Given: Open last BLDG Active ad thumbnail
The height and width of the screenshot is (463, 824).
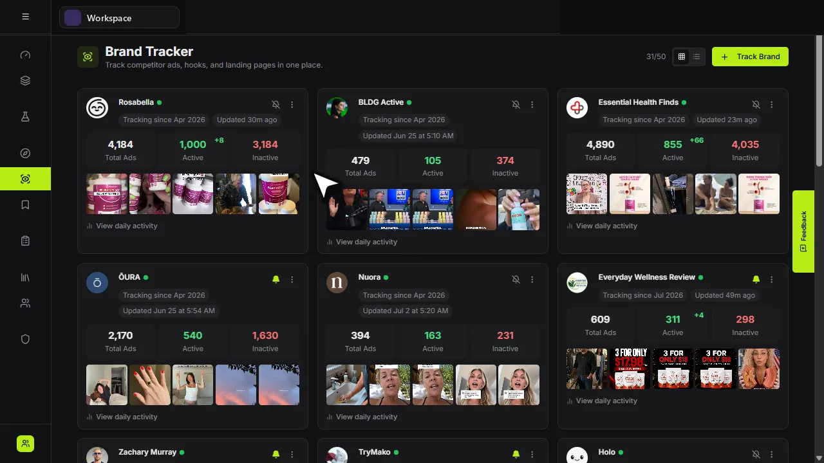Looking at the screenshot, I should [519, 210].
